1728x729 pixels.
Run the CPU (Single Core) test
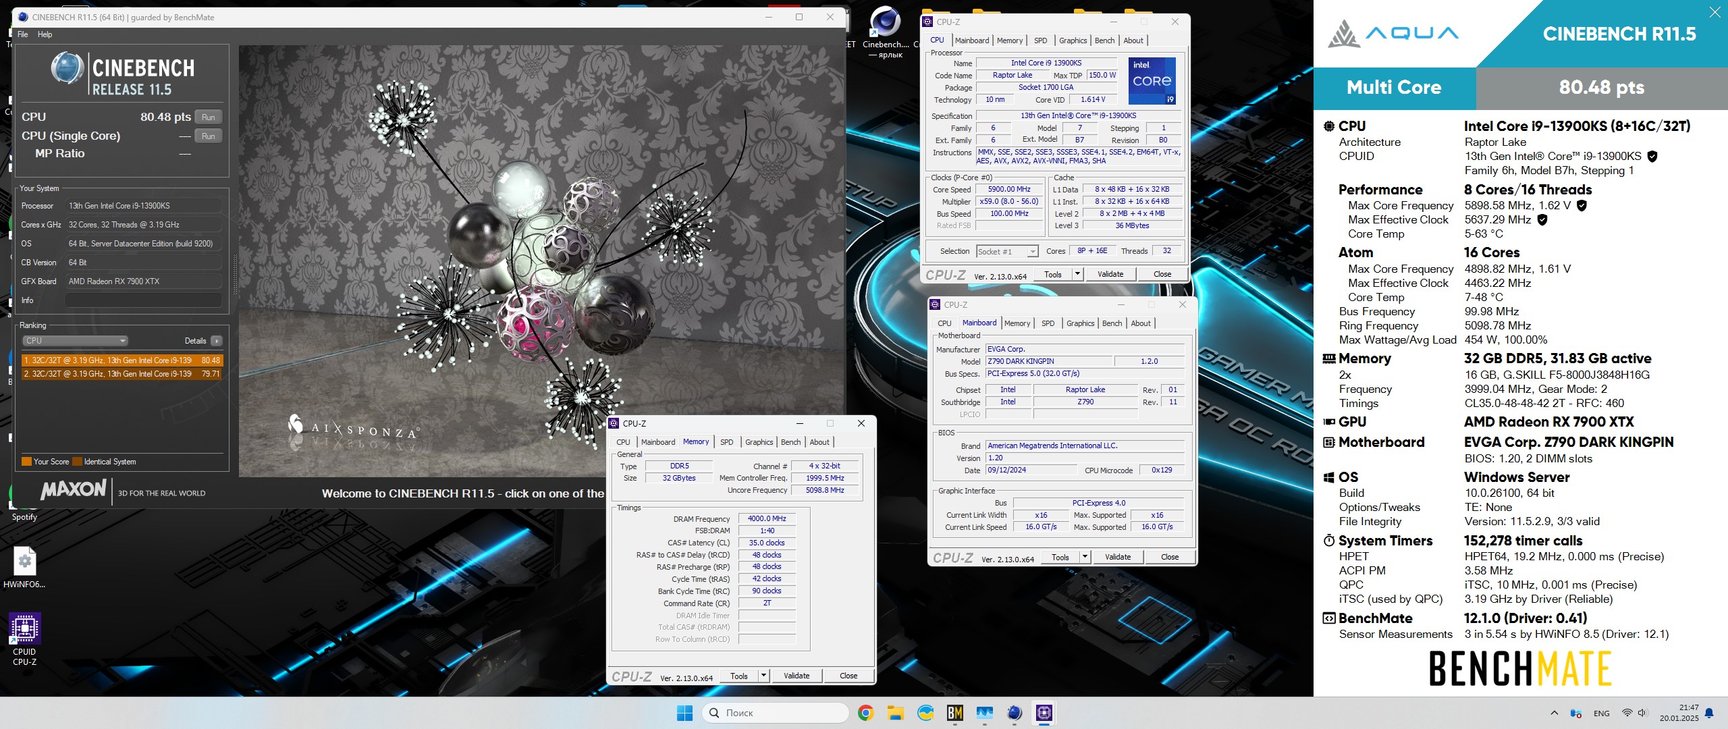(209, 136)
